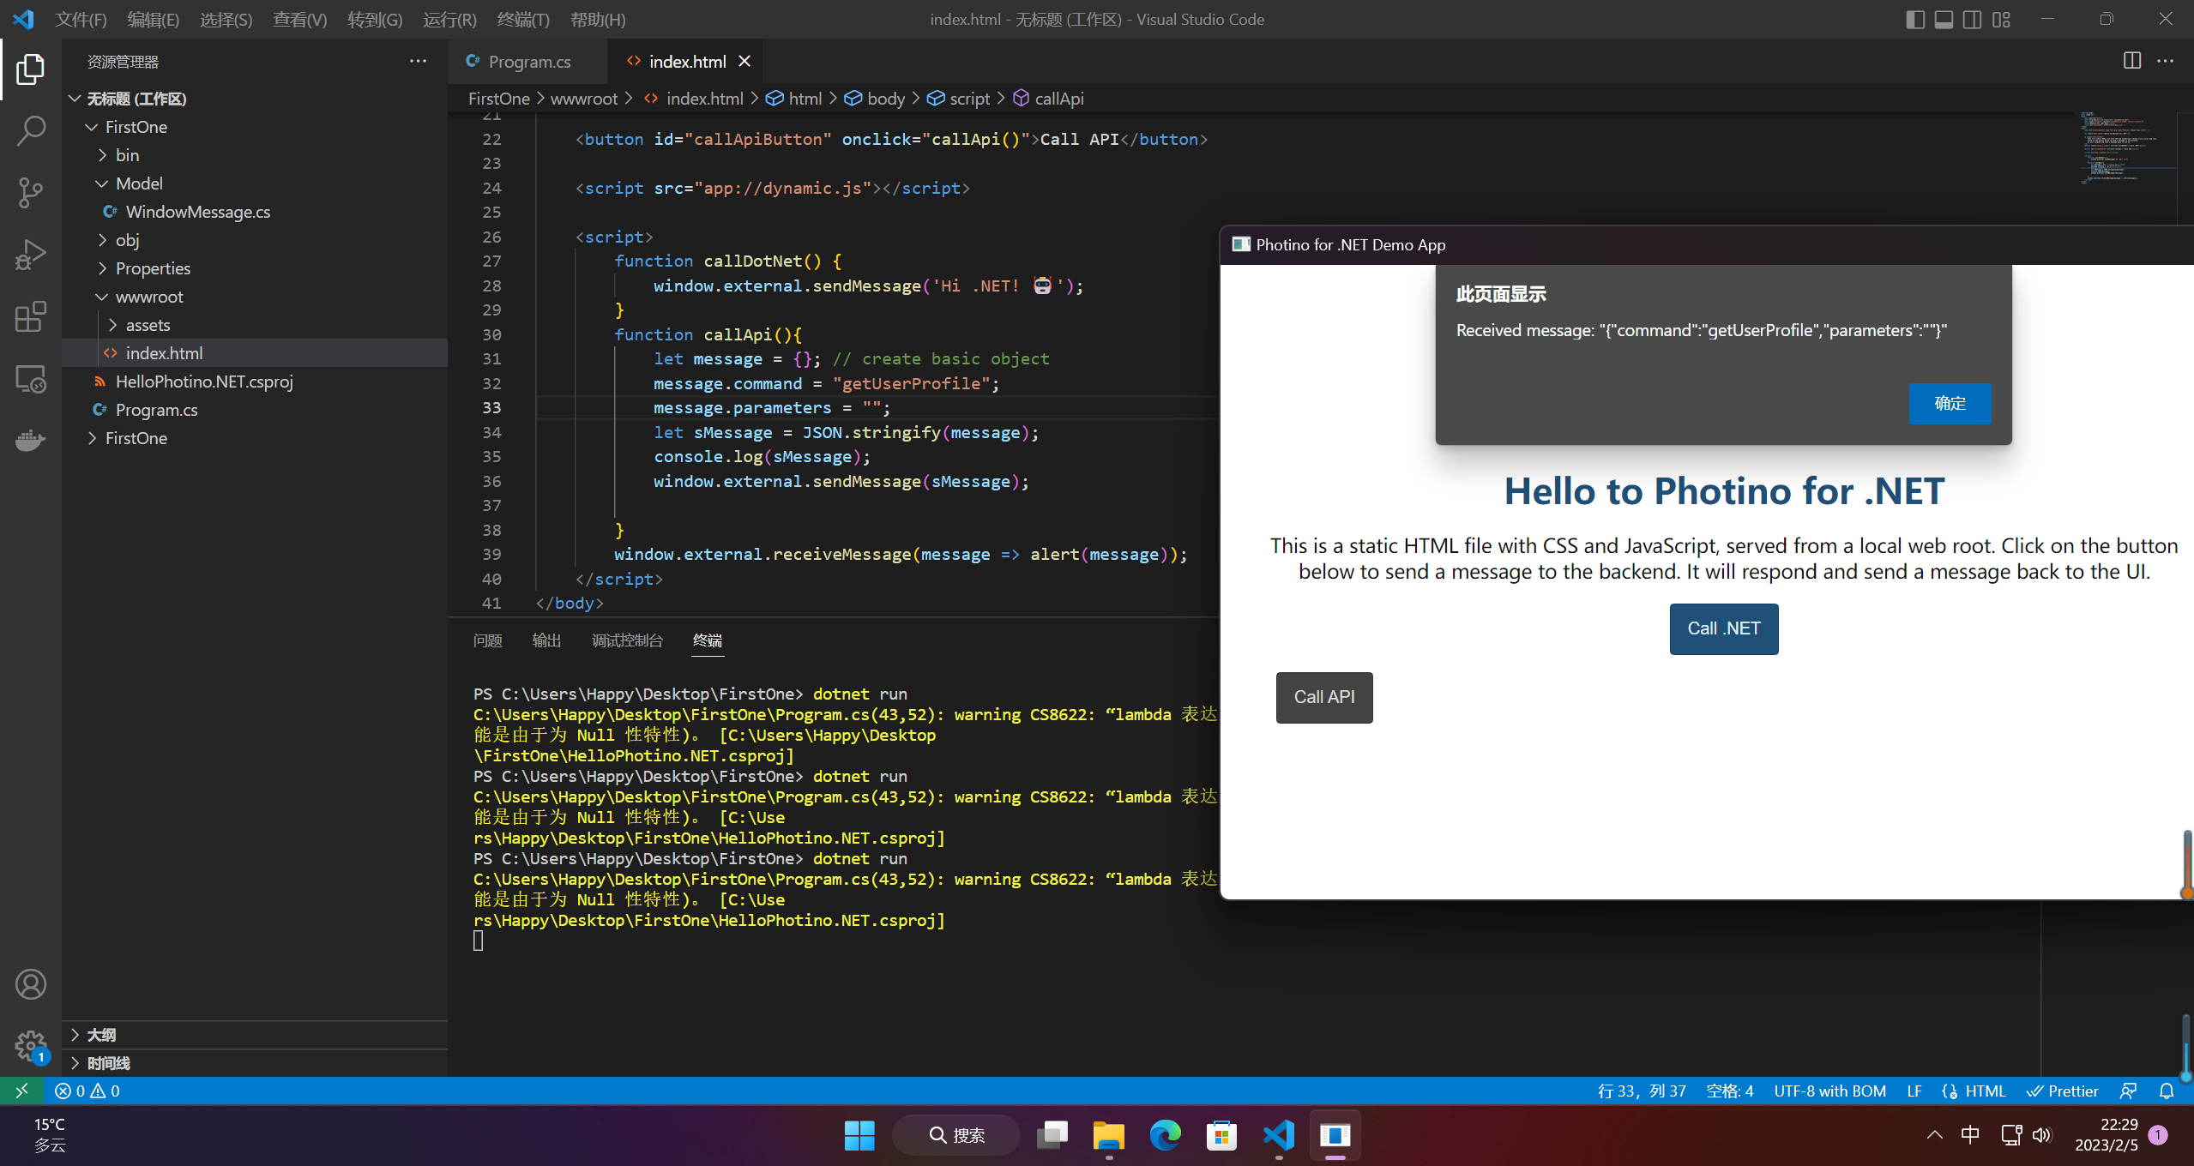Expand the 大纲 outline section

(101, 1035)
